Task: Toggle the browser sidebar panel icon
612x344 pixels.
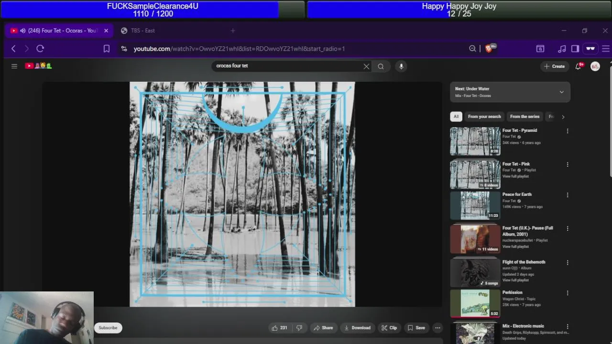Action: pyautogui.click(x=575, y=49)
